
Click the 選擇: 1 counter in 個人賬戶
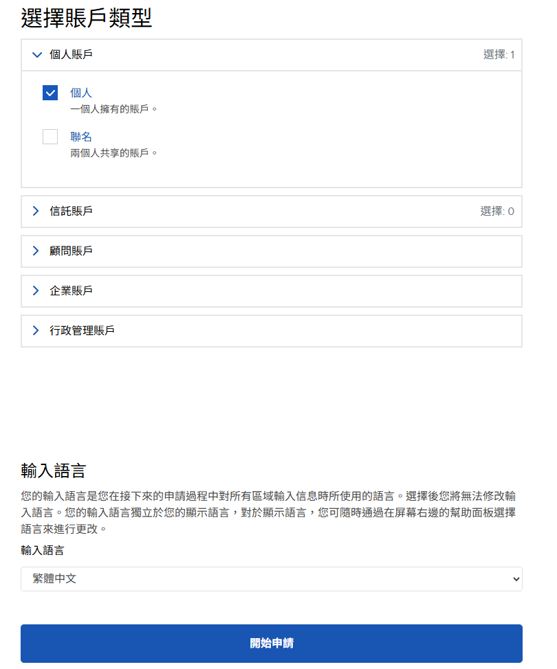[499, 55]
